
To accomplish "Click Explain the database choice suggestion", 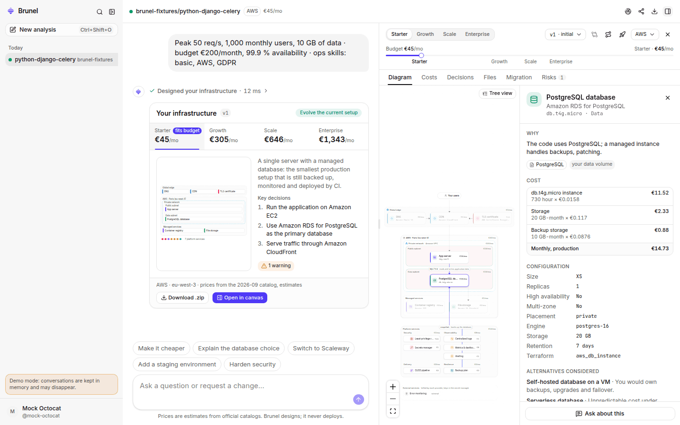I will 238,348.
